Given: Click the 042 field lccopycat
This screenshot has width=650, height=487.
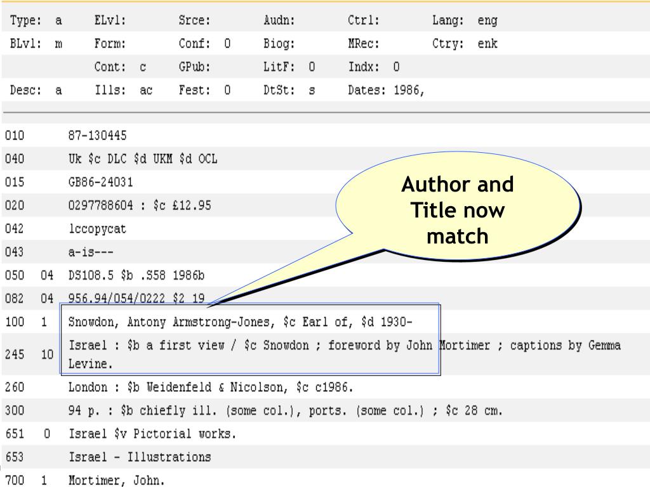Looking at the screenshot, I should pos(97,228).
